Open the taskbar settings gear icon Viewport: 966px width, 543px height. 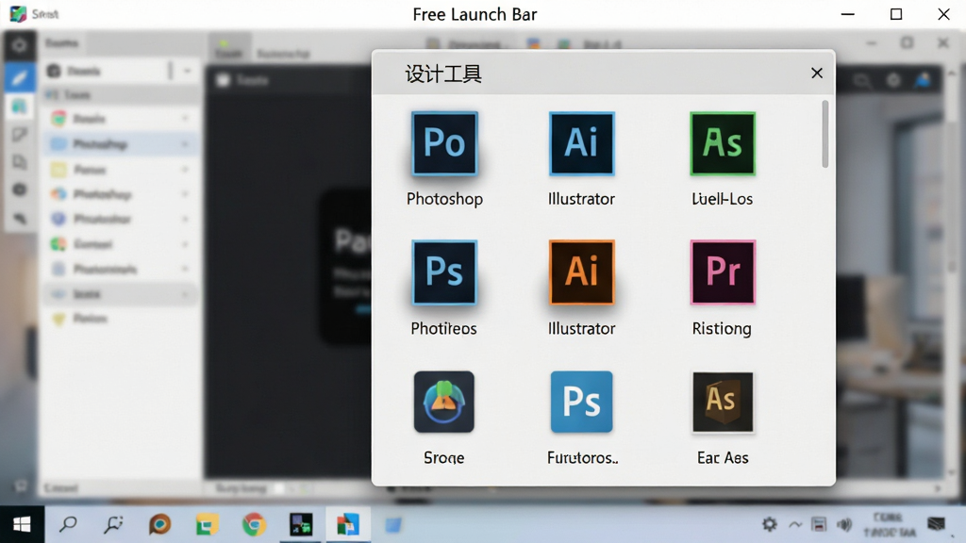point(770,524)
